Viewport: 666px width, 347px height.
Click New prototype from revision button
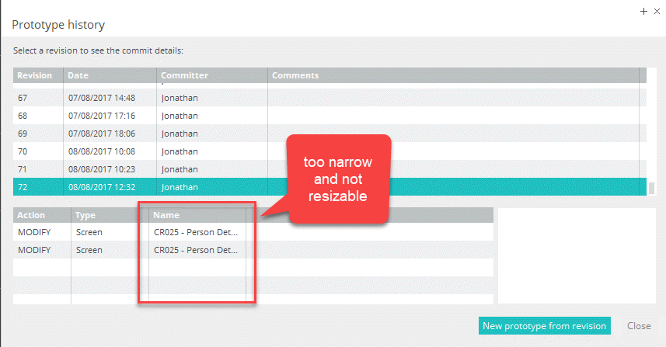click(544, 326)
